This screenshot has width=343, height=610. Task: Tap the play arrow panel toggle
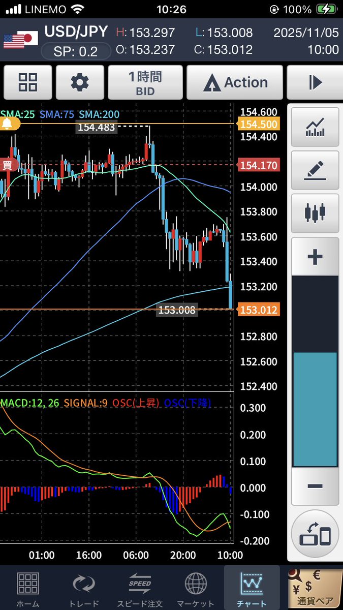(315, 82)
